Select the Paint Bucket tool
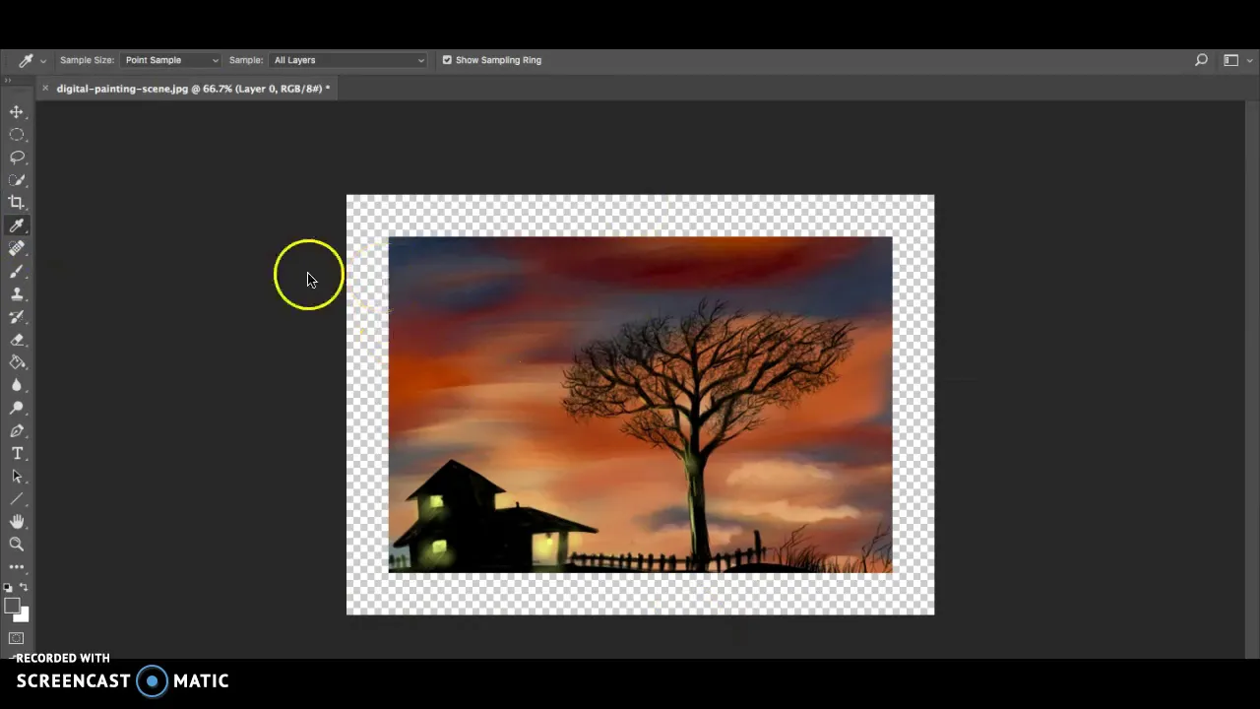 pyautogui.click(x=17, y=362)
